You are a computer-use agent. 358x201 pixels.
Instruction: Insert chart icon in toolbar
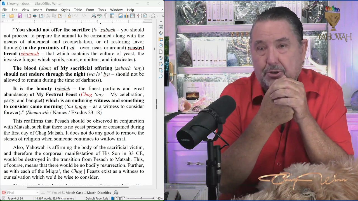[x=126, y=16]
